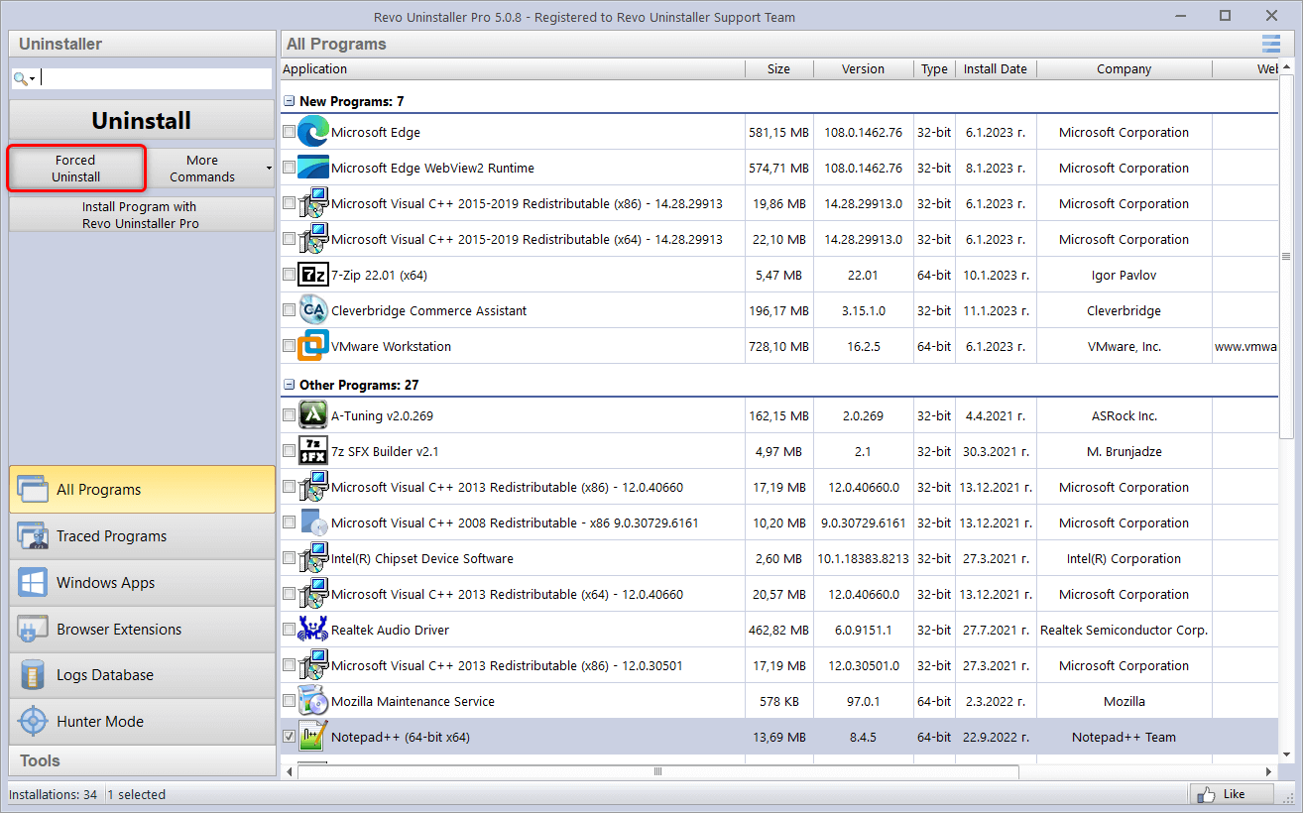Click the Visual C++ 2013 x86 12.0.40660 icon
1303x813 pixels.
(x=313, y=487)
